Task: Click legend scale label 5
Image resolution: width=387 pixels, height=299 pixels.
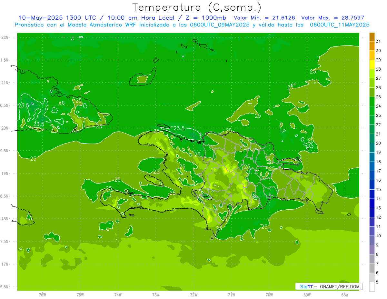Action: pos(377,282)
